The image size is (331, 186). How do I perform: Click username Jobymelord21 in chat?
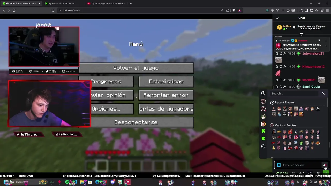[x=313, y=53]
